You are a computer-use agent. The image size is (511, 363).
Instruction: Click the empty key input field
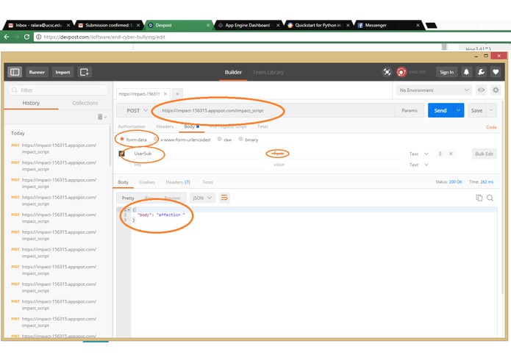197,165
